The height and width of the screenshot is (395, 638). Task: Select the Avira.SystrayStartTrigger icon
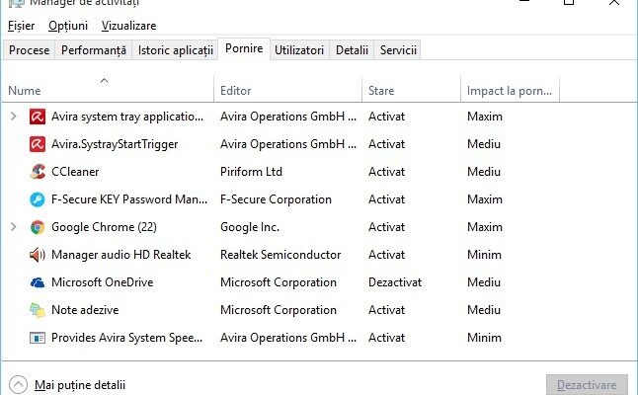pyautogui.click(x=38, y=144)
